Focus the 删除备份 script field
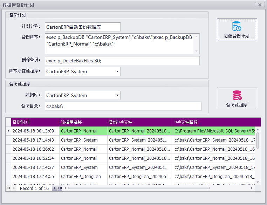Viewport: 267px width, 205px height. [x=122, y=61]
